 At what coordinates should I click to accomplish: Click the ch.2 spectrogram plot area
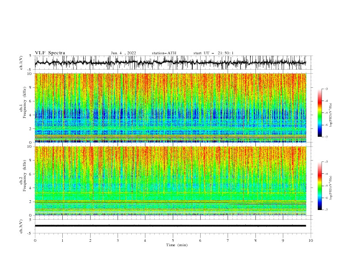click(x=170, y=181)
